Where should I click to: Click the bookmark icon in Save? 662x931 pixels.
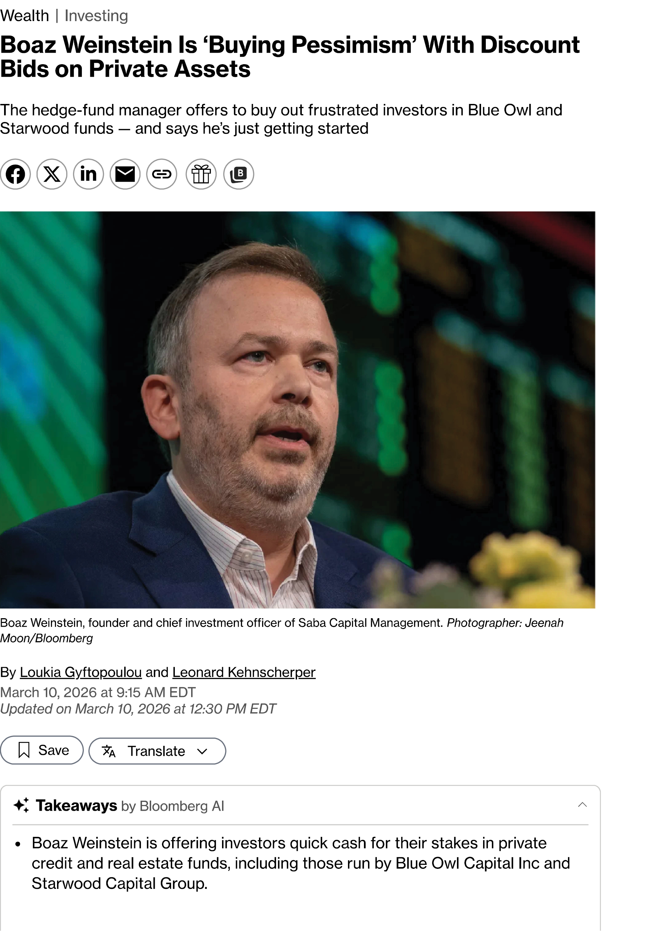(24, 750)
